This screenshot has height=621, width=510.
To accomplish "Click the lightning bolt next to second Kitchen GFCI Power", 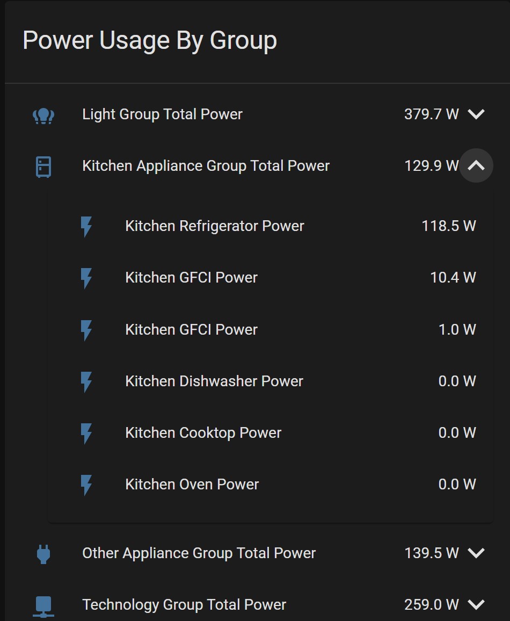I will click(x=86, y=329).
